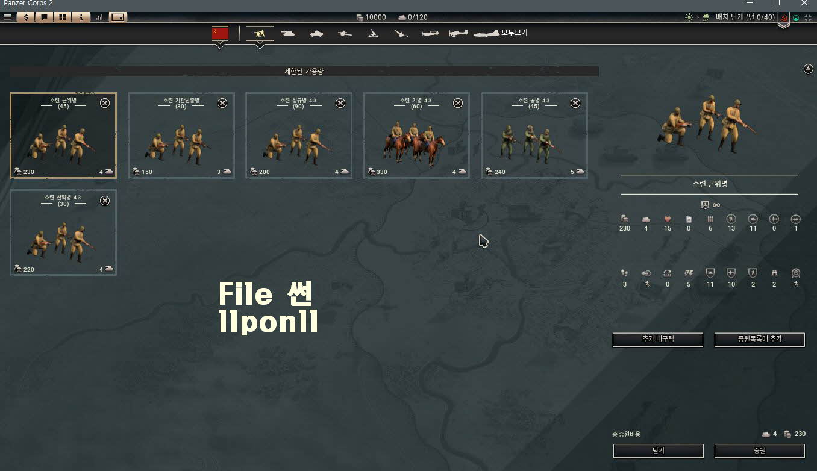The width and height of the screenshot is (817, 471).
Task: Collapse panel with round up-arrow button
Action: (x=809, y=69)
